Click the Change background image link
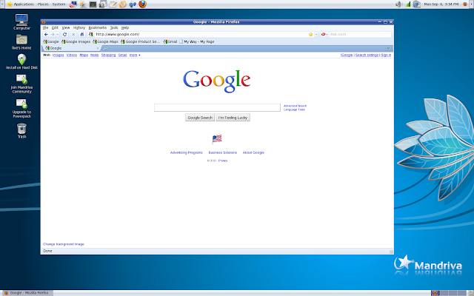 pos(64,244)
